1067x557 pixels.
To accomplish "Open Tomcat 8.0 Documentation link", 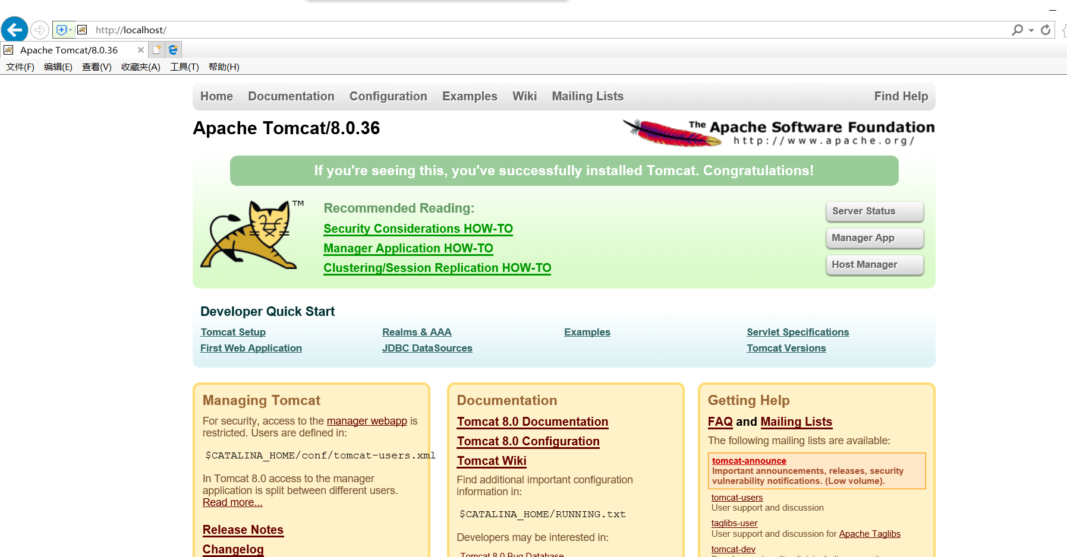I will (x=533, y=422).
